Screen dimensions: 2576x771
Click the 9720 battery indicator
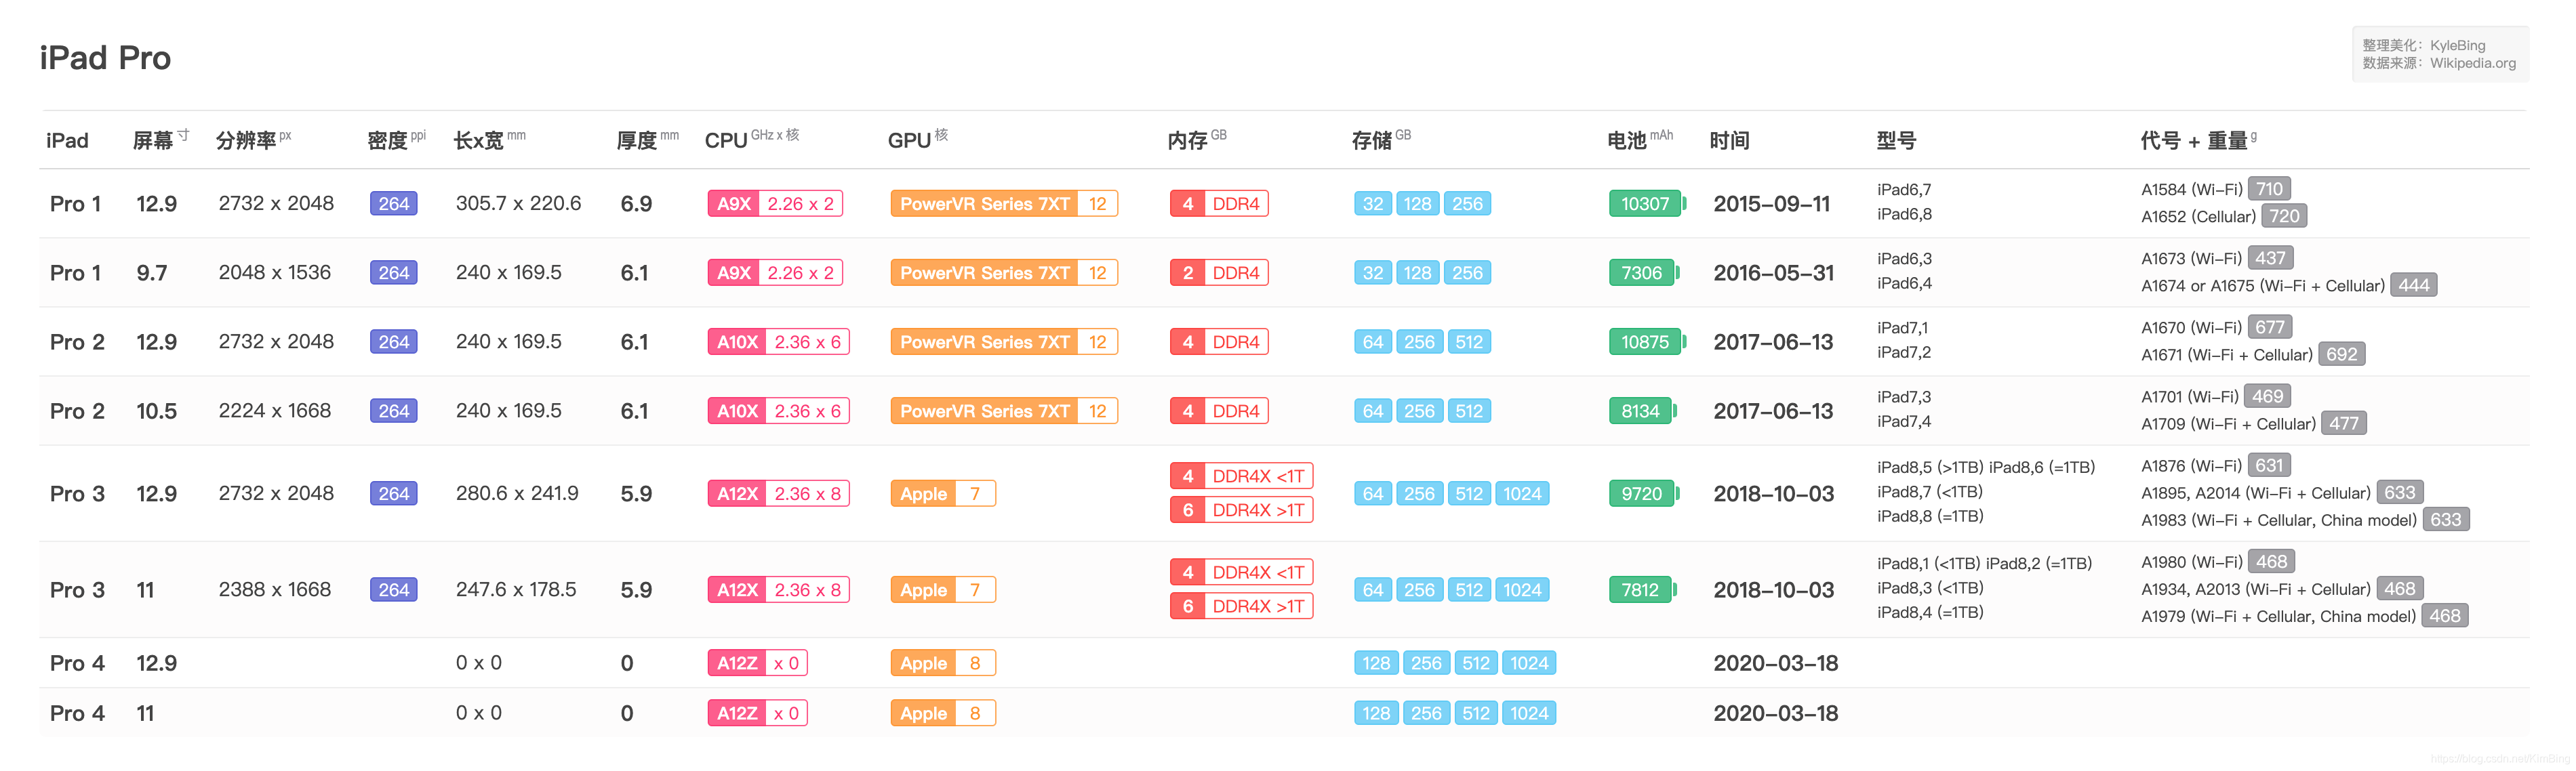pos(1641,494)
